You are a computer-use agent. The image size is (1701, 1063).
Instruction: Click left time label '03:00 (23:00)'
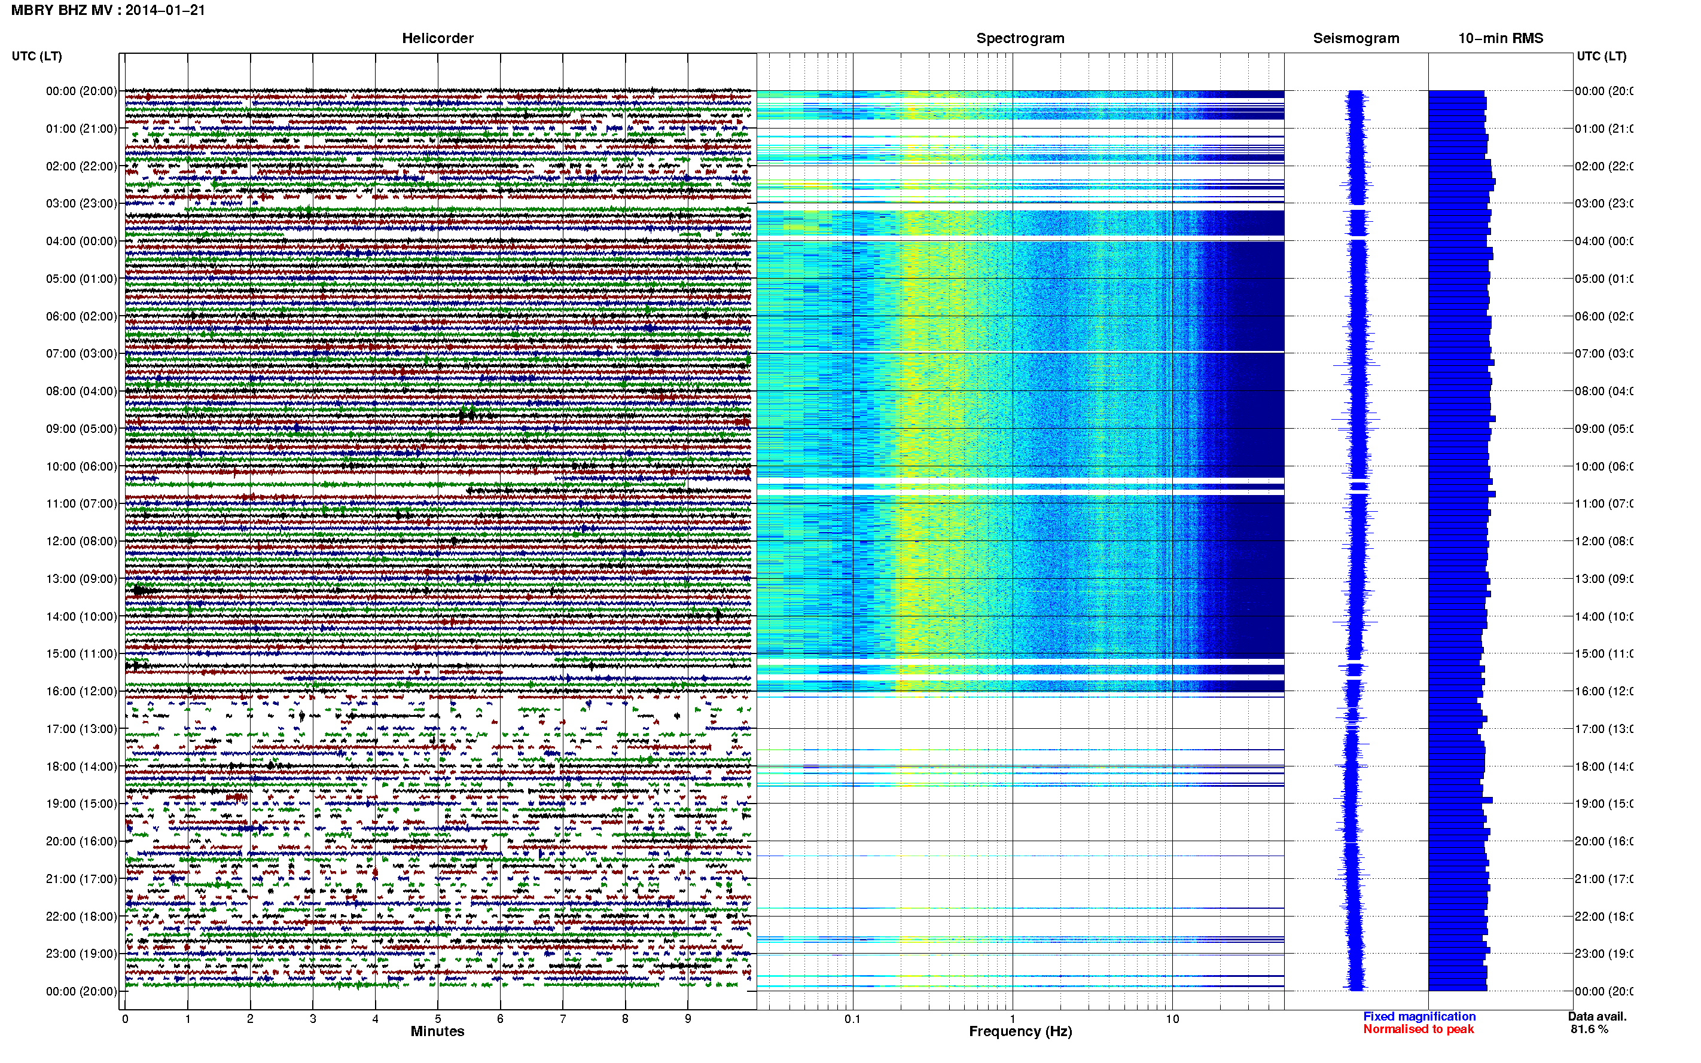(x=81, y=204)
